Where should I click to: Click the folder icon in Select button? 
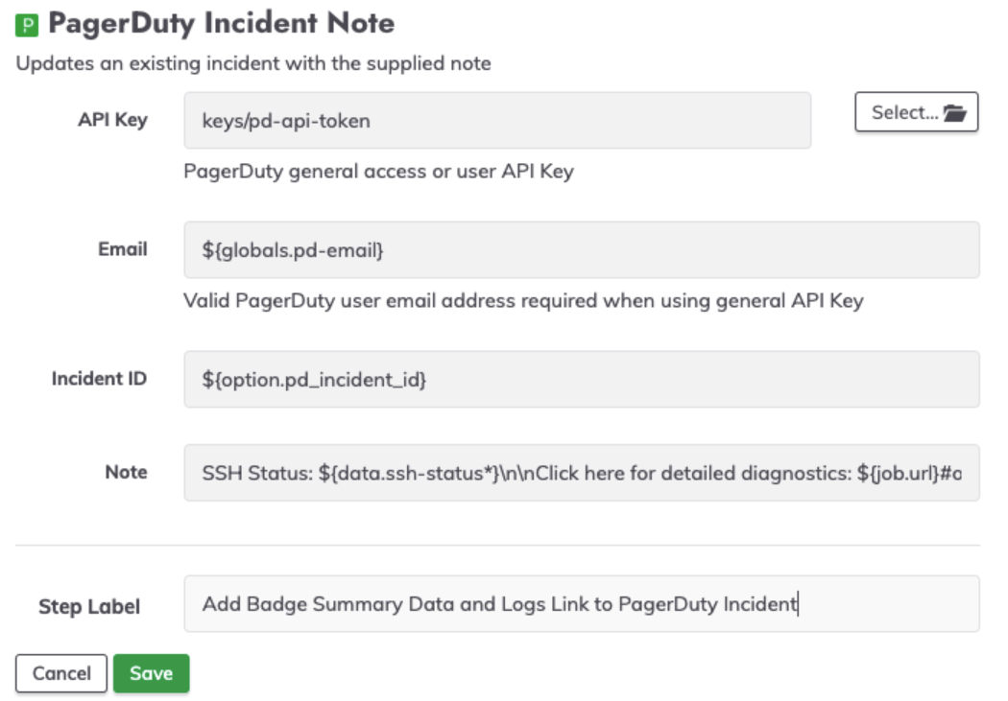point(954,113)
